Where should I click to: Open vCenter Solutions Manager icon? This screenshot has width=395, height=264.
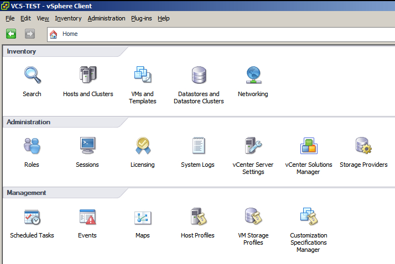pyautogui.click(x=309, y=146)
